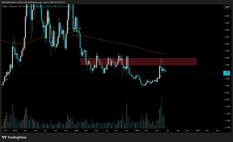Screen dimensions: 233x142
Task: Click the 0.000 price axis label
Action: click(x=227, y=99)
